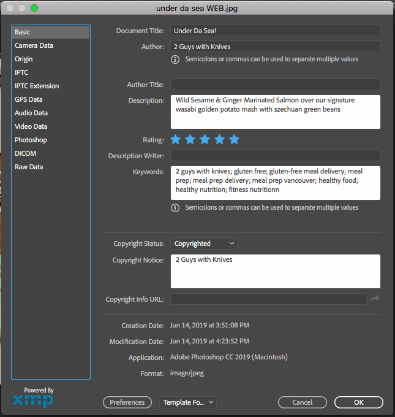This screenshot has width=395, height=417.
Task: Set rating to three stars
Action: point(205,139)
